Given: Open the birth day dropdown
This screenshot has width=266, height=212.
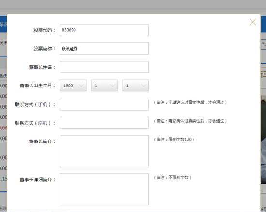Looking at the screenshot, I should pyautogui.click(x=136, y=85).
